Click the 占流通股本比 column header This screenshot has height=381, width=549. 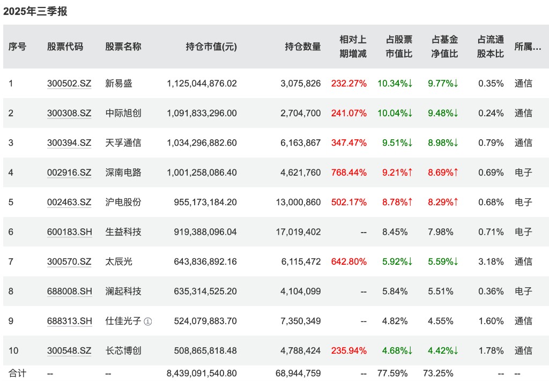point(491,47)
